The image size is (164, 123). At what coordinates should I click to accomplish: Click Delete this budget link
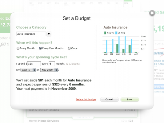(x=86, y=100)
